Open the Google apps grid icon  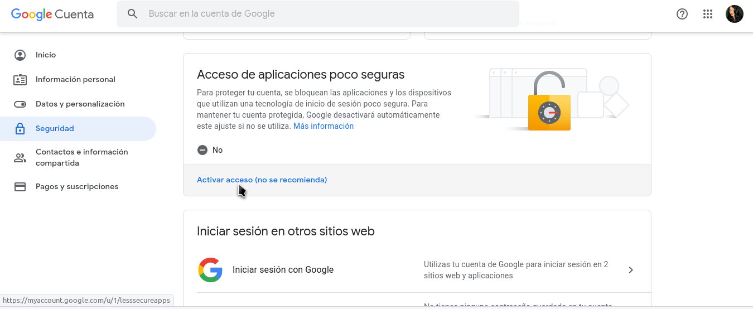708,14
